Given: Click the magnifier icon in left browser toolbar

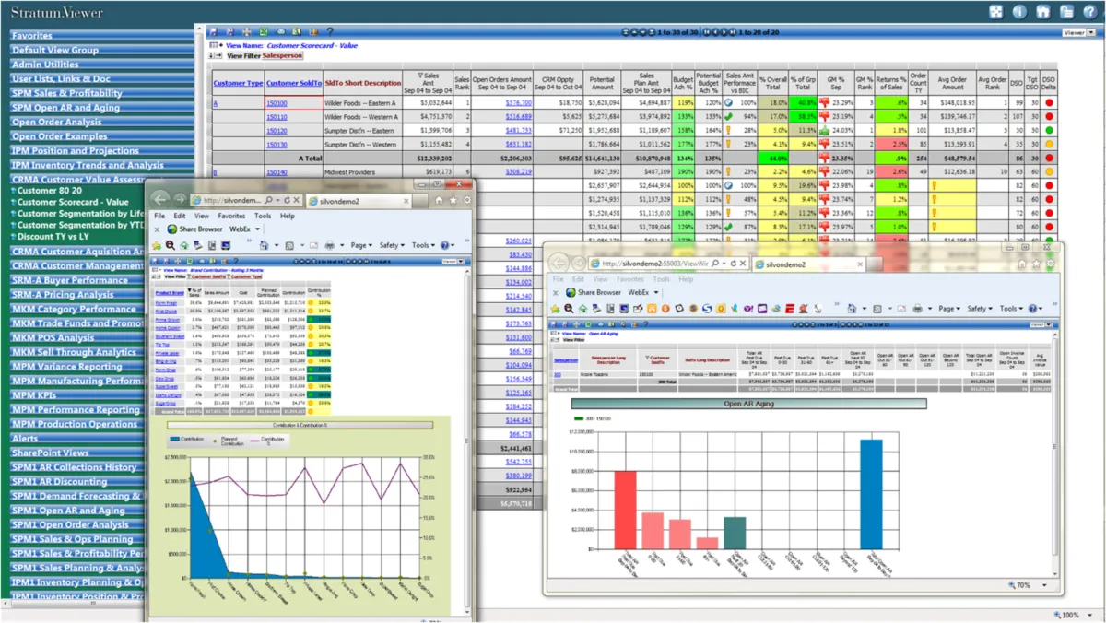Looking at the screenshot, I should pos(171,245).
